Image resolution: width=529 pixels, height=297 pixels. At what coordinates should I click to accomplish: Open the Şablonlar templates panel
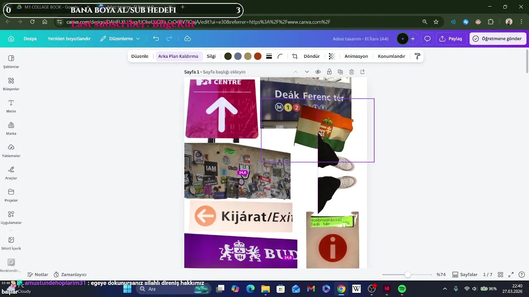(x=11, y=61)
